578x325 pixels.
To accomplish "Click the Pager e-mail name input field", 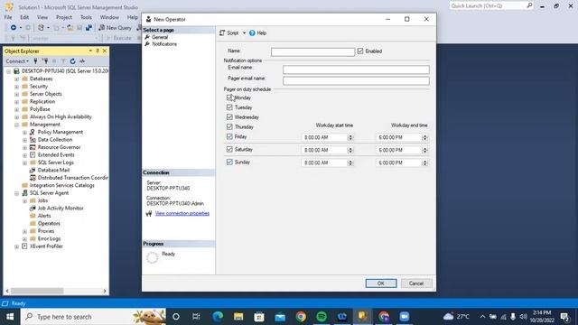I will tap(356, 80).
